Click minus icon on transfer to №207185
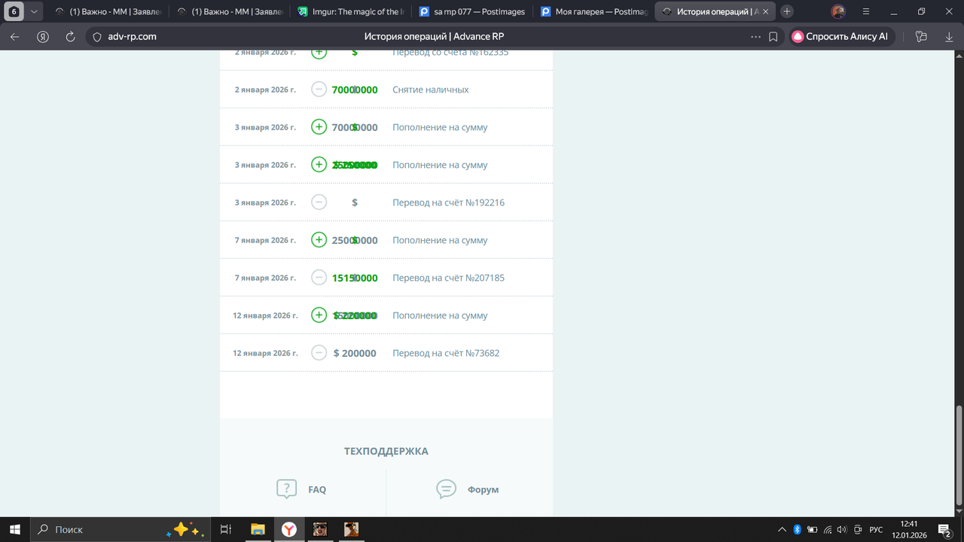The width and height of the screenshot is (964, 542). point(319,278)
